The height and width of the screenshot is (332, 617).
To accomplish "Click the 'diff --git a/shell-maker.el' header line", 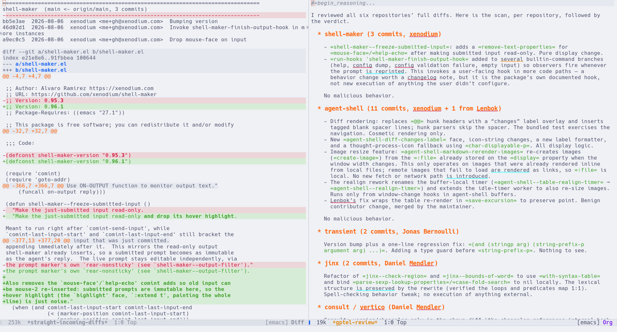I will pos(154,52).
